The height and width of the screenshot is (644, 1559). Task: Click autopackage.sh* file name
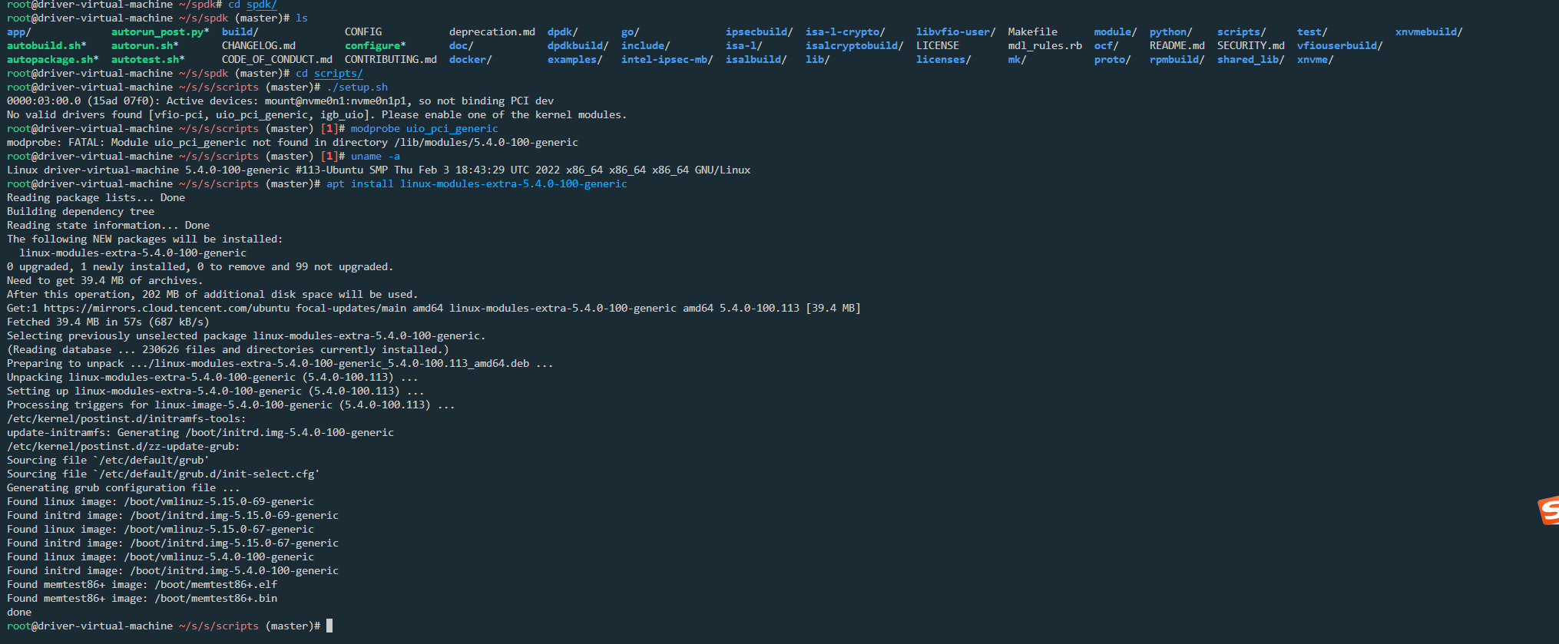53,60
